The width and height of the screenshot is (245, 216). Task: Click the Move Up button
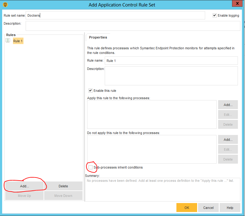click(24, 196)
